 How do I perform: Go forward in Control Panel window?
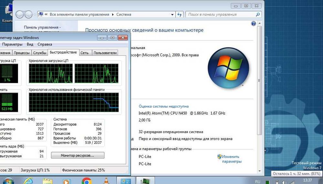point(28,15)
